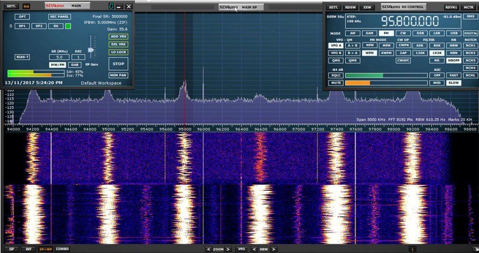
Task: Toggle NR noise reduction
Action: (x=437, y=61)
